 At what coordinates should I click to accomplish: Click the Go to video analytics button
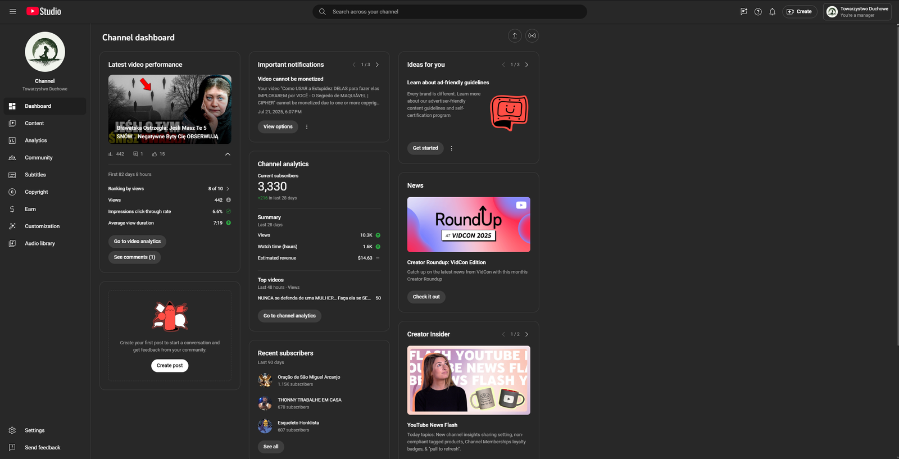(x=137, y=242)
